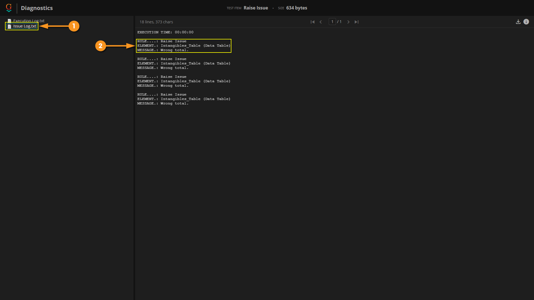Open the info icon details
534x300 pixels.
click(526, 22)
